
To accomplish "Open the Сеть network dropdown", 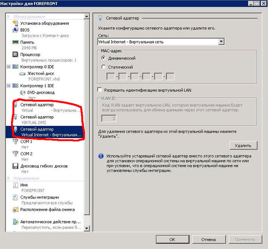I will (221, 41).
